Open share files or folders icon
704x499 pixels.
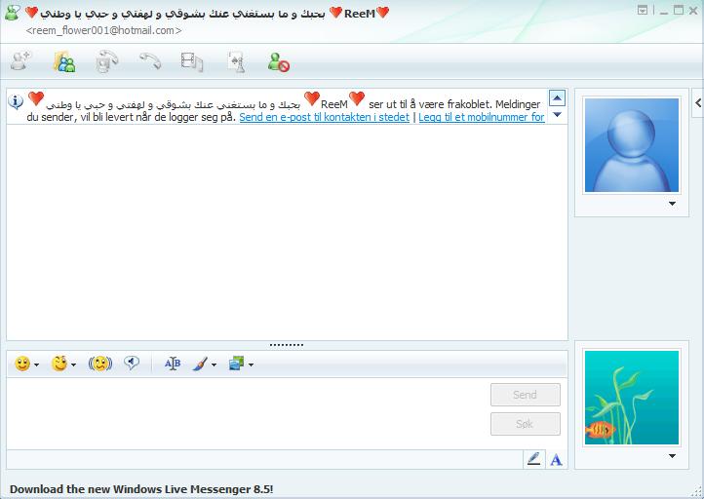[x=64, y=61]
